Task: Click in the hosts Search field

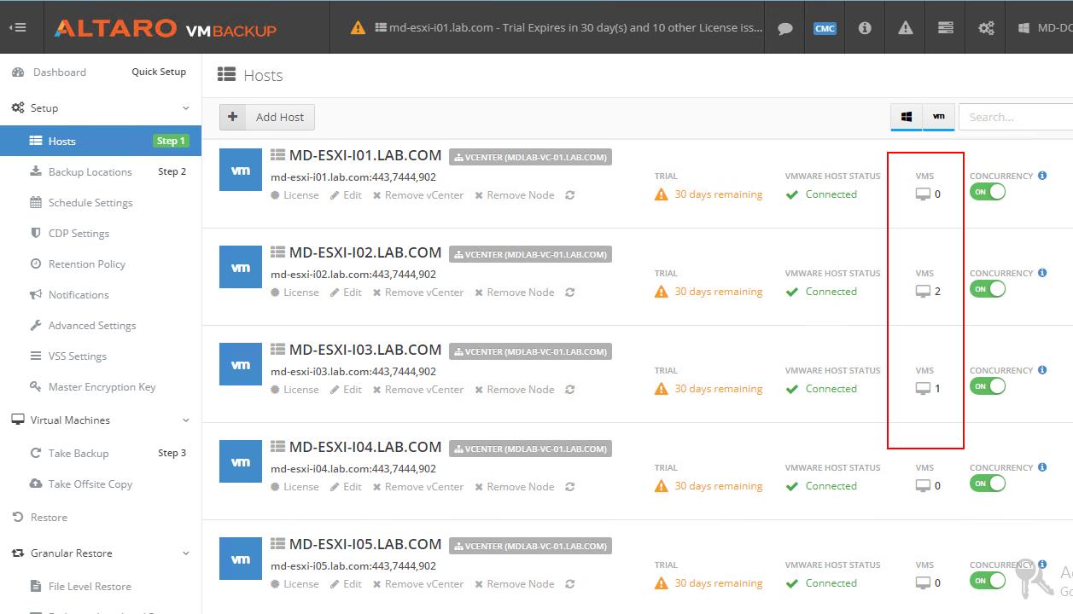Action: click(1016, 117)
